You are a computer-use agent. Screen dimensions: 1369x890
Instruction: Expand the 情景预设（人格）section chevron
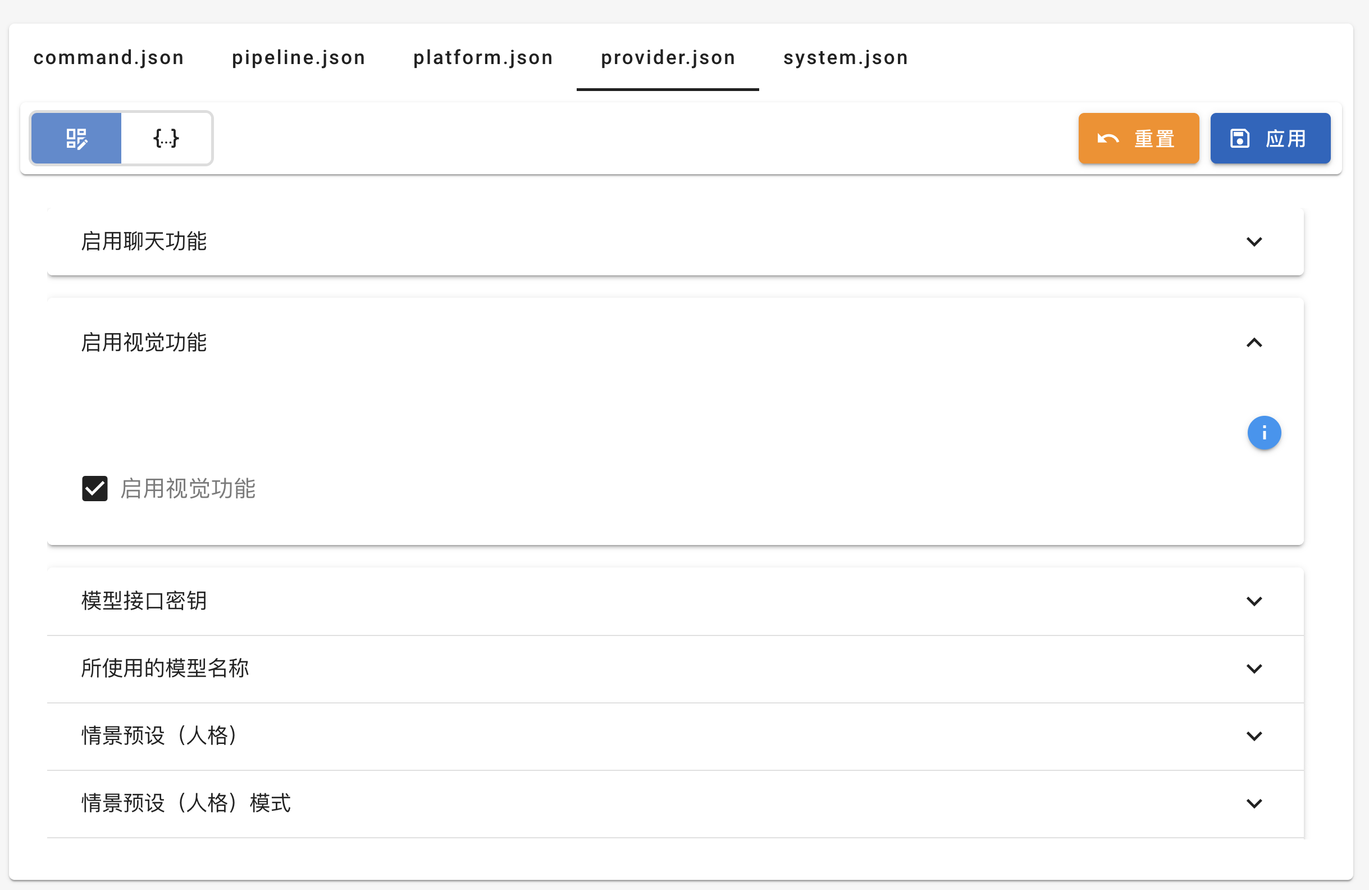(1254, 735)
